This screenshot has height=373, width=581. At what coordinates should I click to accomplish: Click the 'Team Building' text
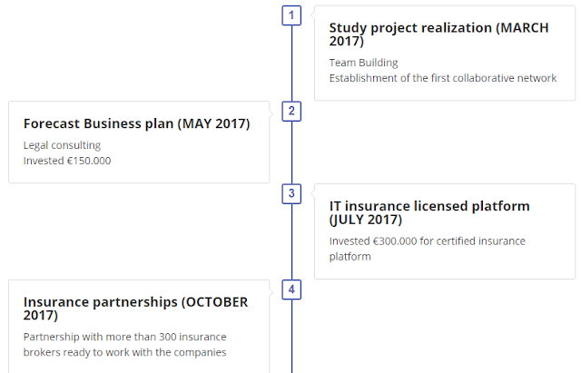point(363,63)
